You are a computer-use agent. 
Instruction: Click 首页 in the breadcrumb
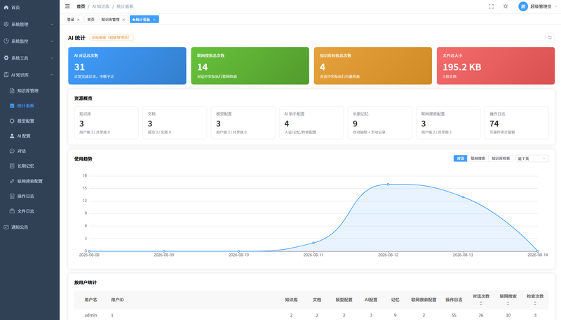tap(81, 6)
